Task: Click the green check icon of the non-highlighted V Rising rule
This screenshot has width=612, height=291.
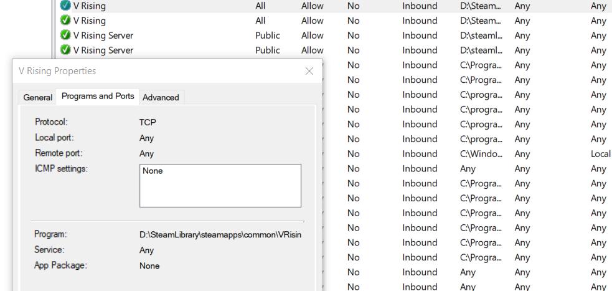Action: click(x=65, y=21)
